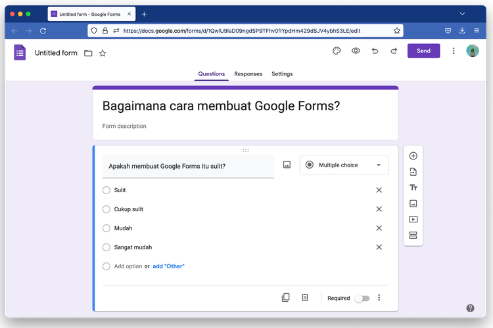Toggle the Required switch on
The image size is (493, 328).
coord(362,298)
